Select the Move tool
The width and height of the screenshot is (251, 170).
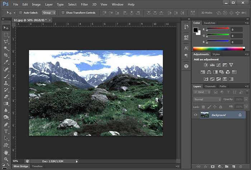(x=6, y=28)
